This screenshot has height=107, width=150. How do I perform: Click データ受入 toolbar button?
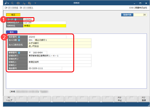point(27,8)
